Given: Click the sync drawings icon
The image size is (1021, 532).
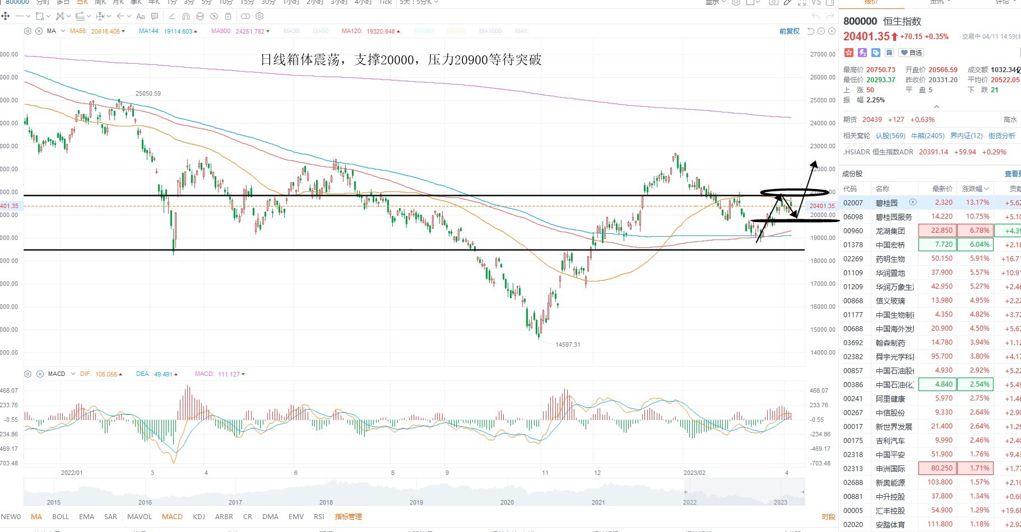Looking at the screenshot, I should pyautogui.click(x=200, y=16).
